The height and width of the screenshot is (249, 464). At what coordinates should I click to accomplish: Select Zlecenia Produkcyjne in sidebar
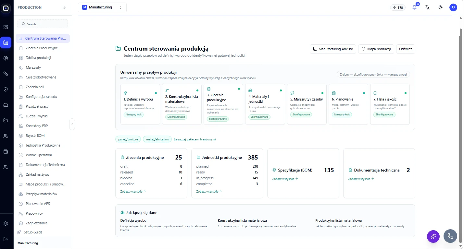pos(43,48)
